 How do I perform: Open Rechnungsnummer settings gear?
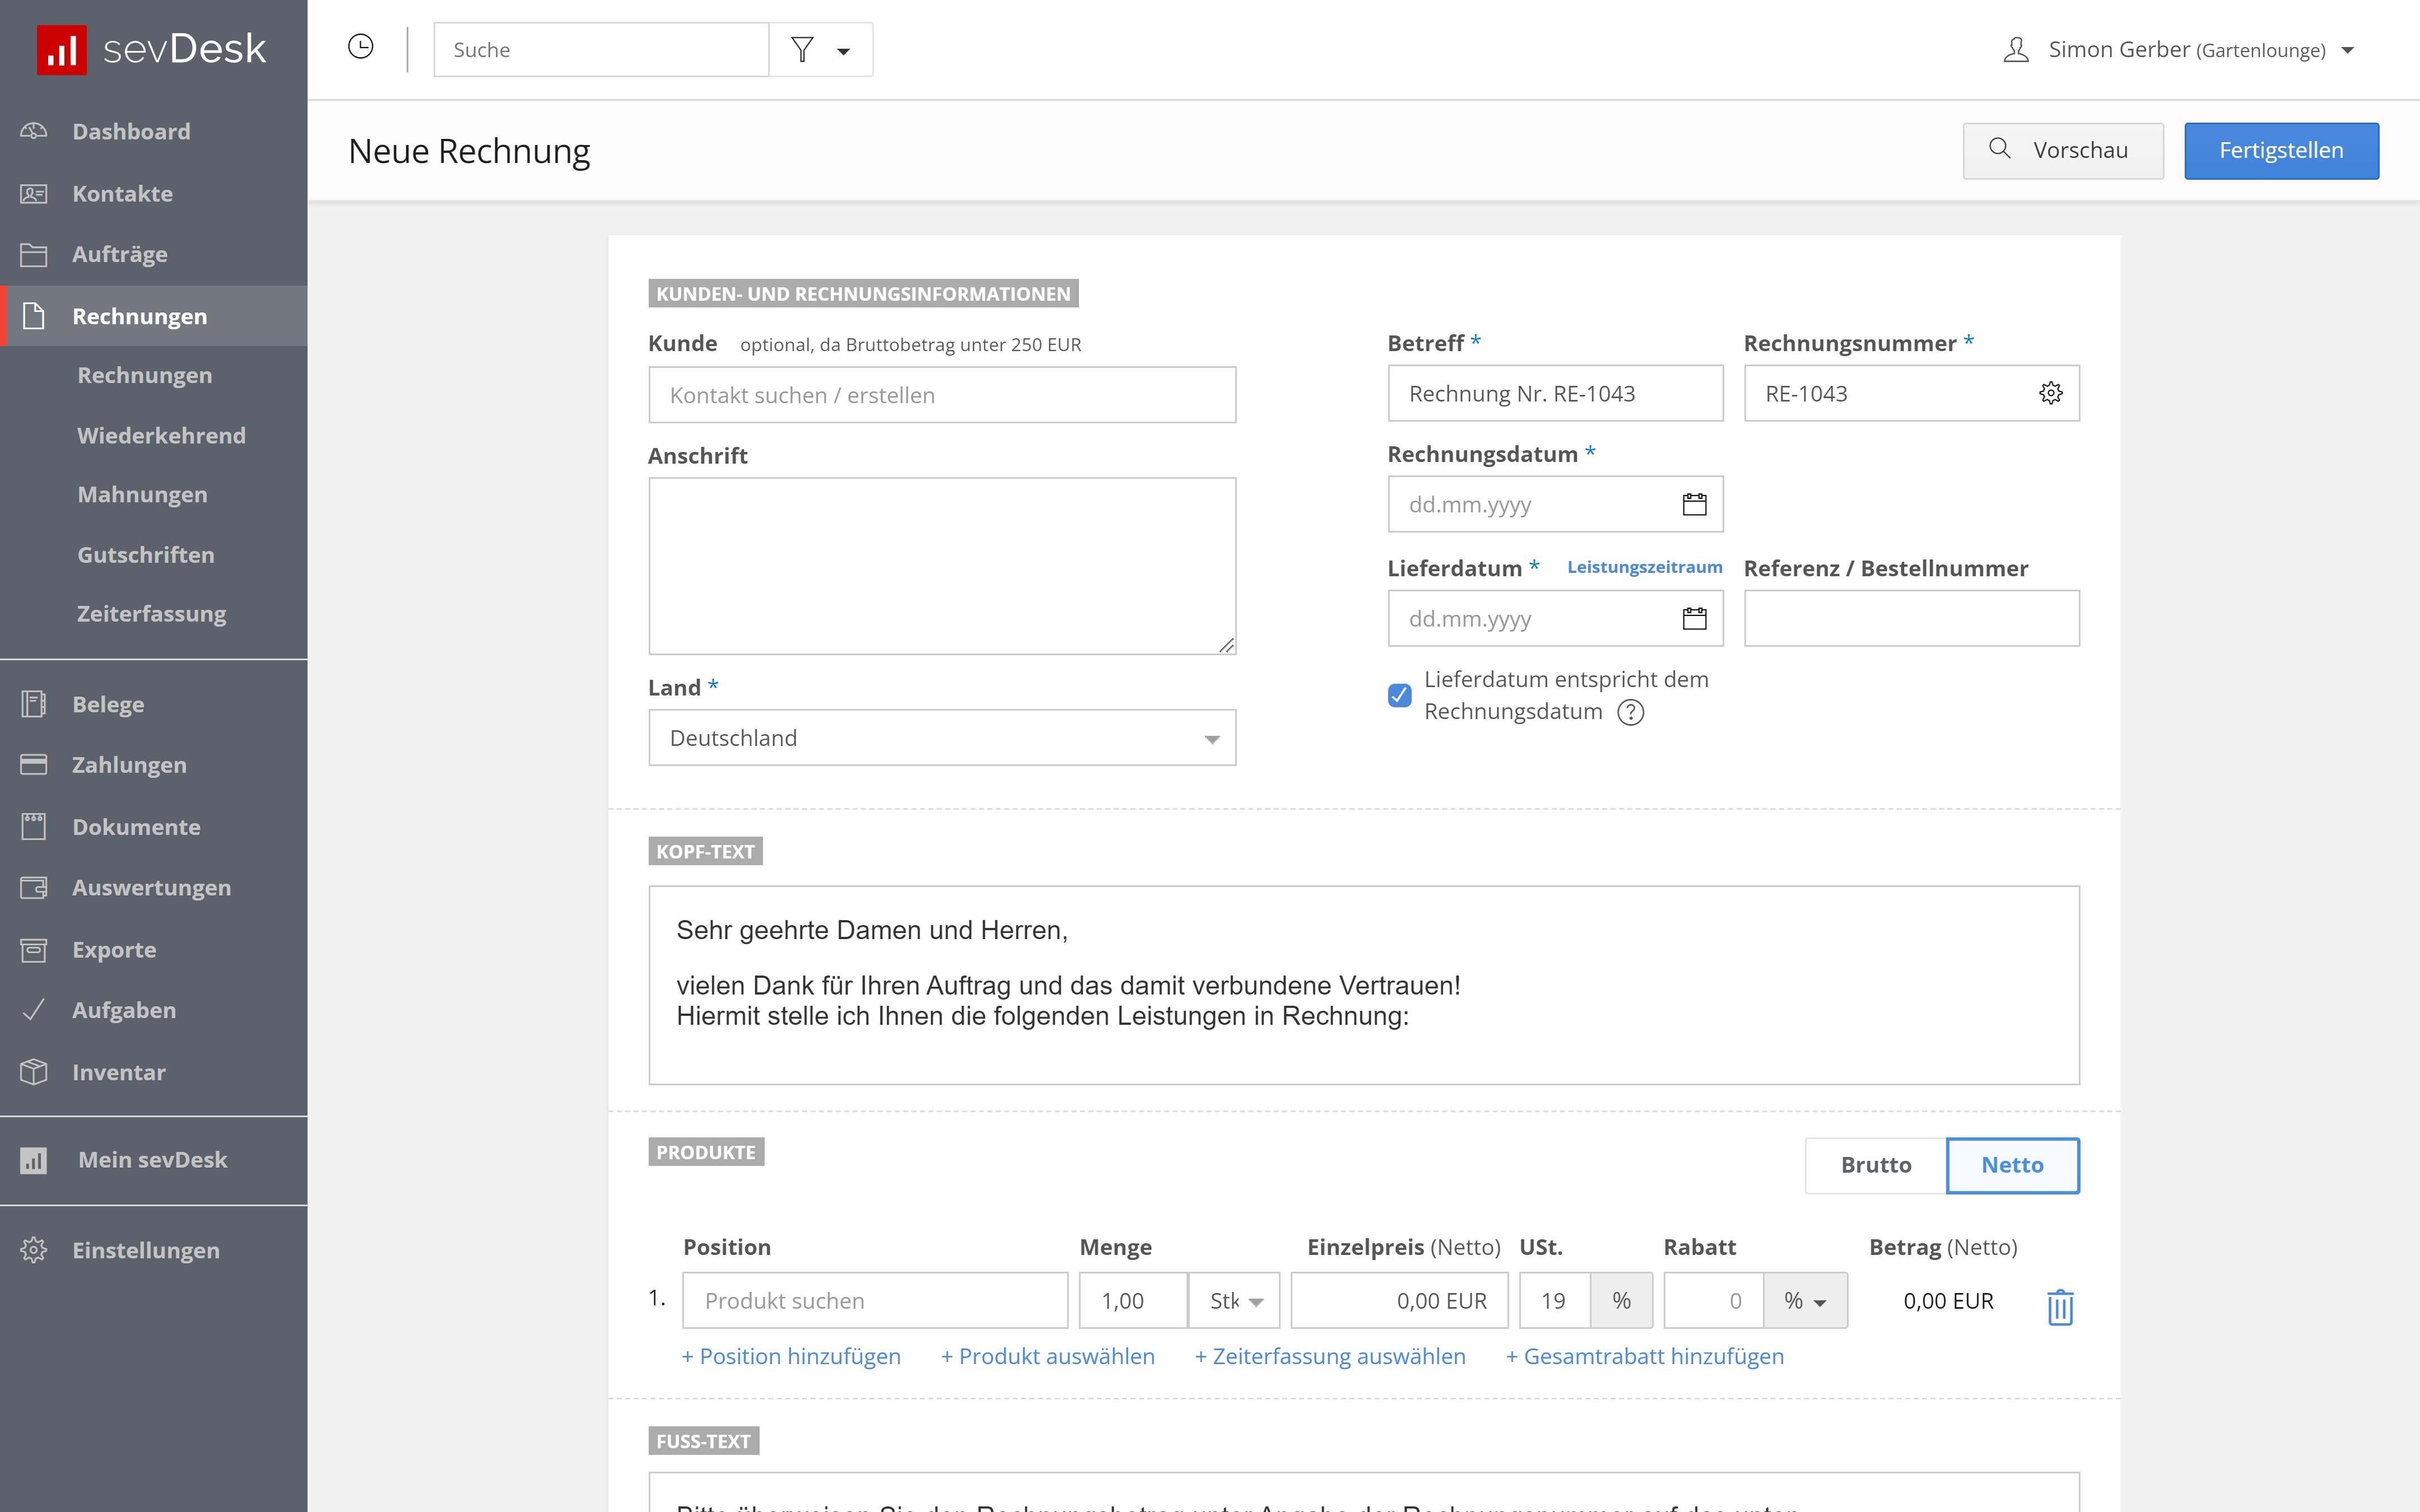pyautogui.click(x=2050, y=393)
